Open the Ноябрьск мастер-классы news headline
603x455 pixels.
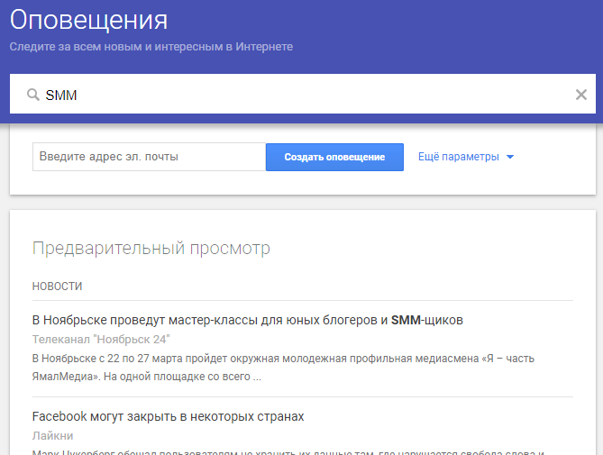[x=247, y=320]
